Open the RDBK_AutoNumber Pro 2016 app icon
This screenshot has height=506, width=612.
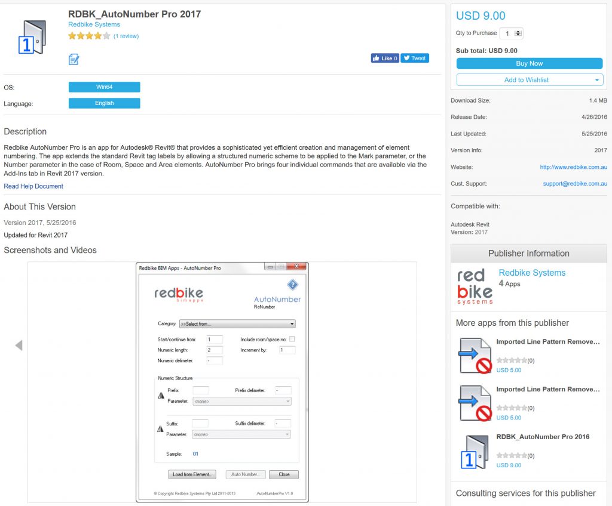tap(475, 451)
